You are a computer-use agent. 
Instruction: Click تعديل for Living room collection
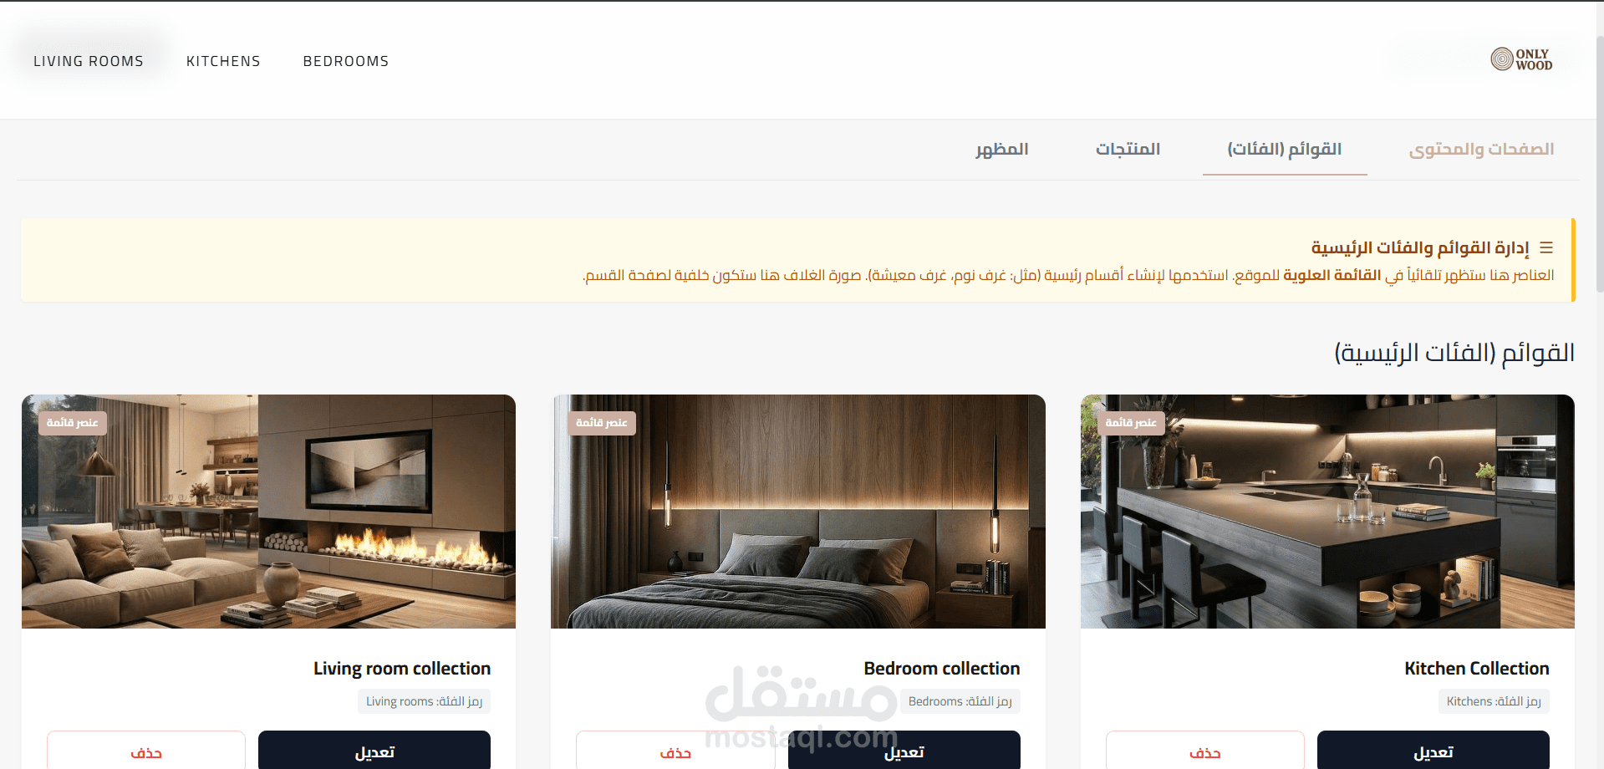point(374,751)
